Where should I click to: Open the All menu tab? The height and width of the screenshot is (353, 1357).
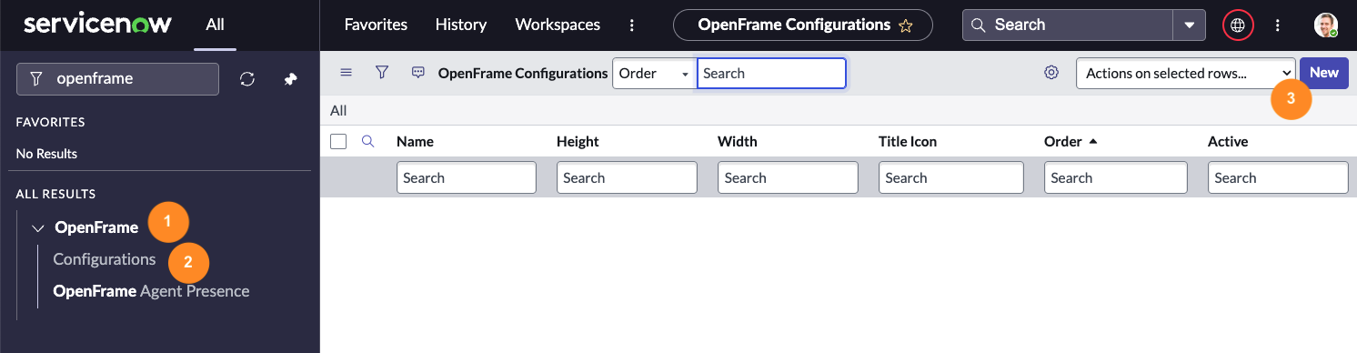(x=215, y=25)
